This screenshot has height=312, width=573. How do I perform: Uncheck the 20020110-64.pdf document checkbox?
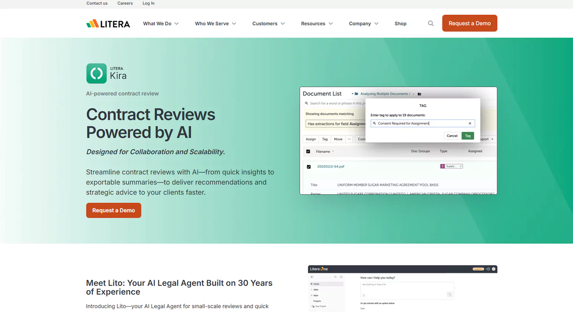click(308, 167)
